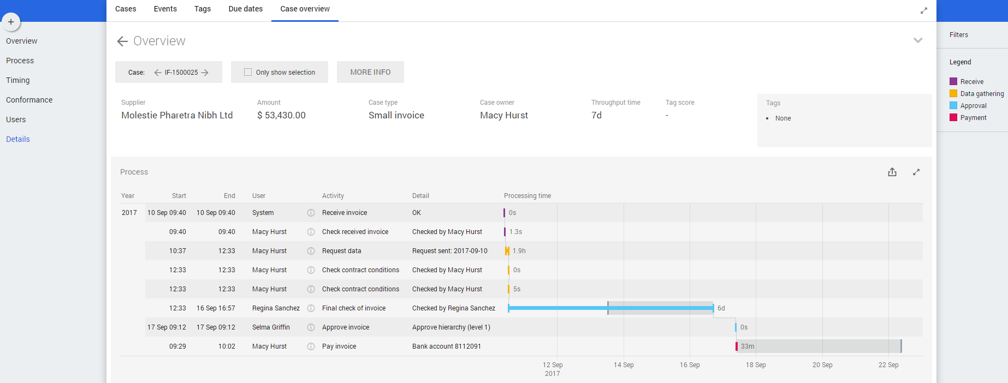Click the Approval legend color swatch

pyautogui.click(x=953, y=105)
